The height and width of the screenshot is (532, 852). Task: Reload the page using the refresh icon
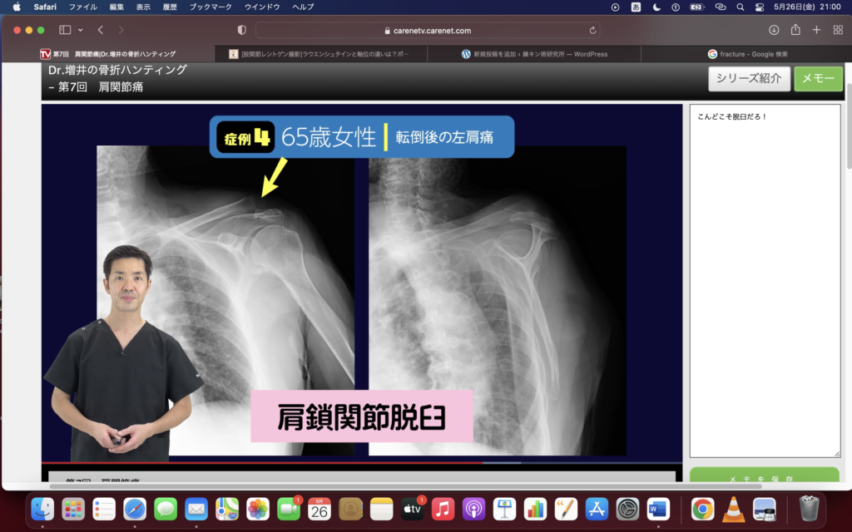click(592, 30)
